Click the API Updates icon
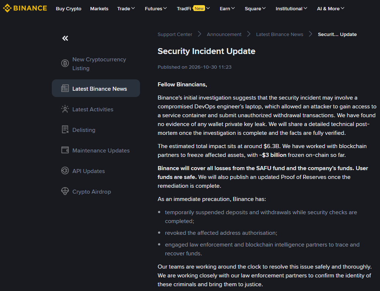The width and height of the screenshot is (380, 291). 65,170
